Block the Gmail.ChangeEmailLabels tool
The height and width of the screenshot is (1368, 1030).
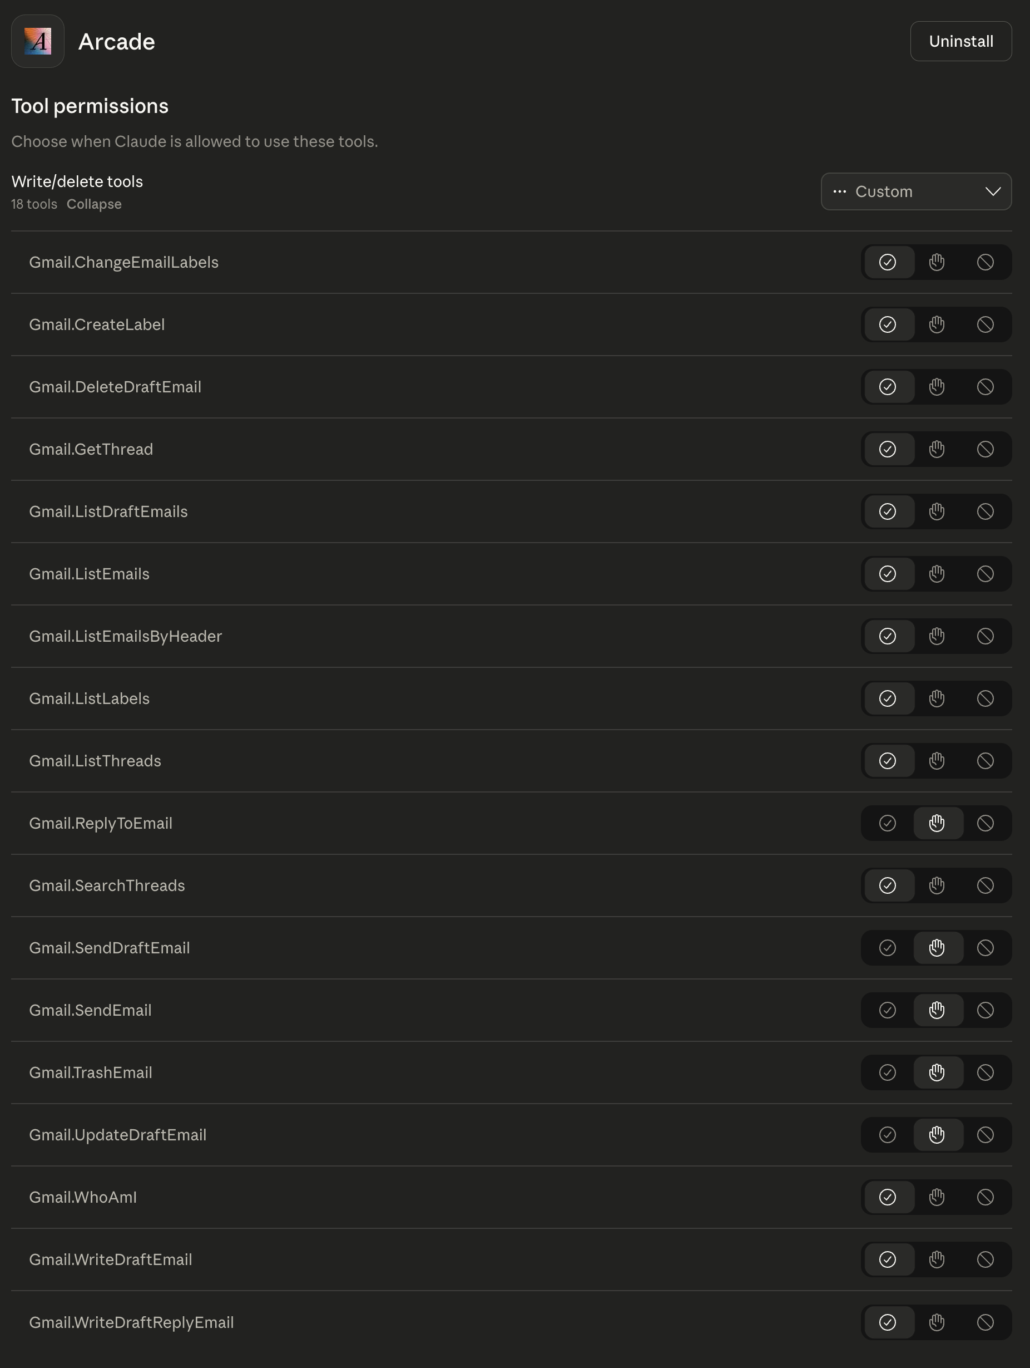pos(985,262)
